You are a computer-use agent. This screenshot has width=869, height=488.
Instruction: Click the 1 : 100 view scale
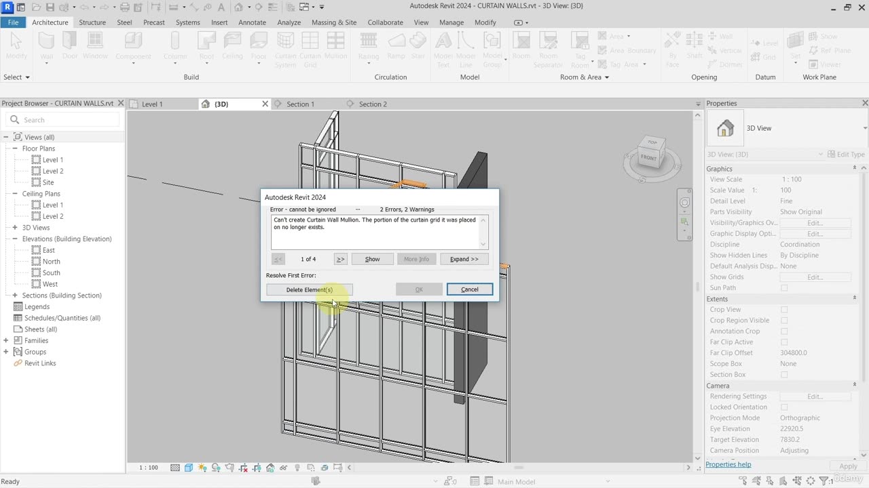(x=149, y=468)
